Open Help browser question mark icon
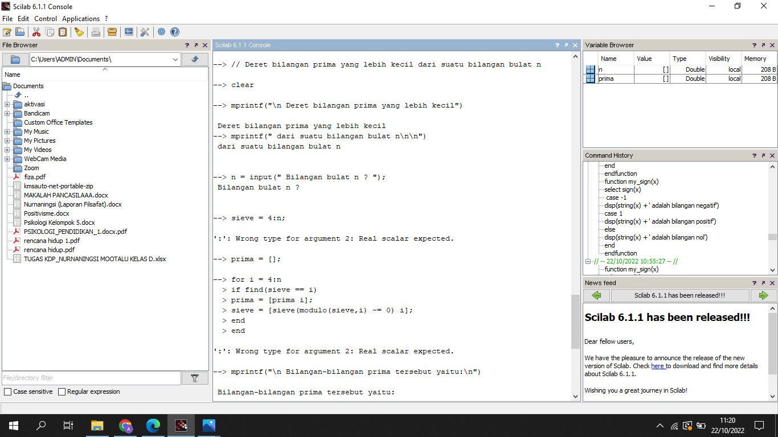This screenshot has width=778, height=437. (x=175, y=32)
